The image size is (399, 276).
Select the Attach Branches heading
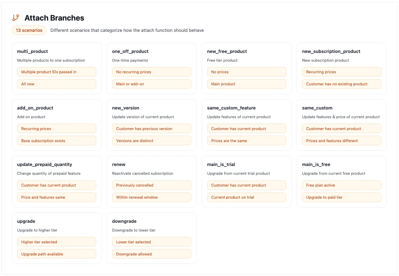click(x=54, y=18)
